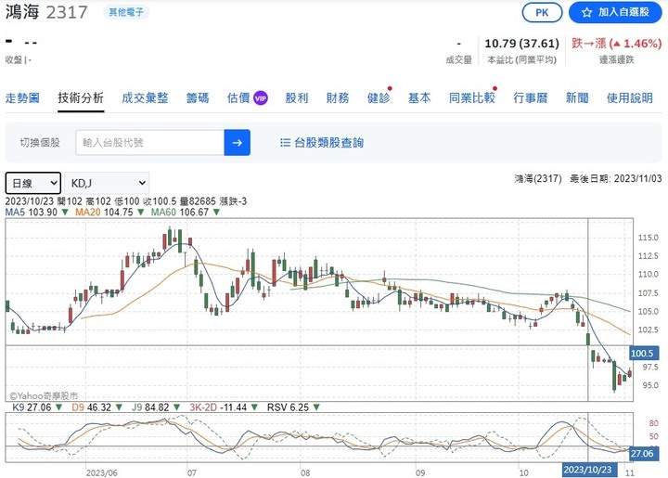668x478 pixels.
Task: Expand the 日線 period dropdown
Action: (33, 183)
